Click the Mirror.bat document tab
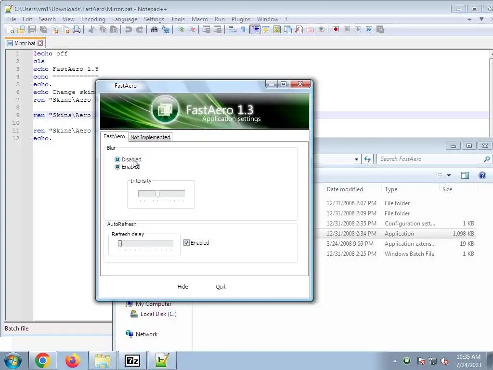 click(x=25, y=43)
